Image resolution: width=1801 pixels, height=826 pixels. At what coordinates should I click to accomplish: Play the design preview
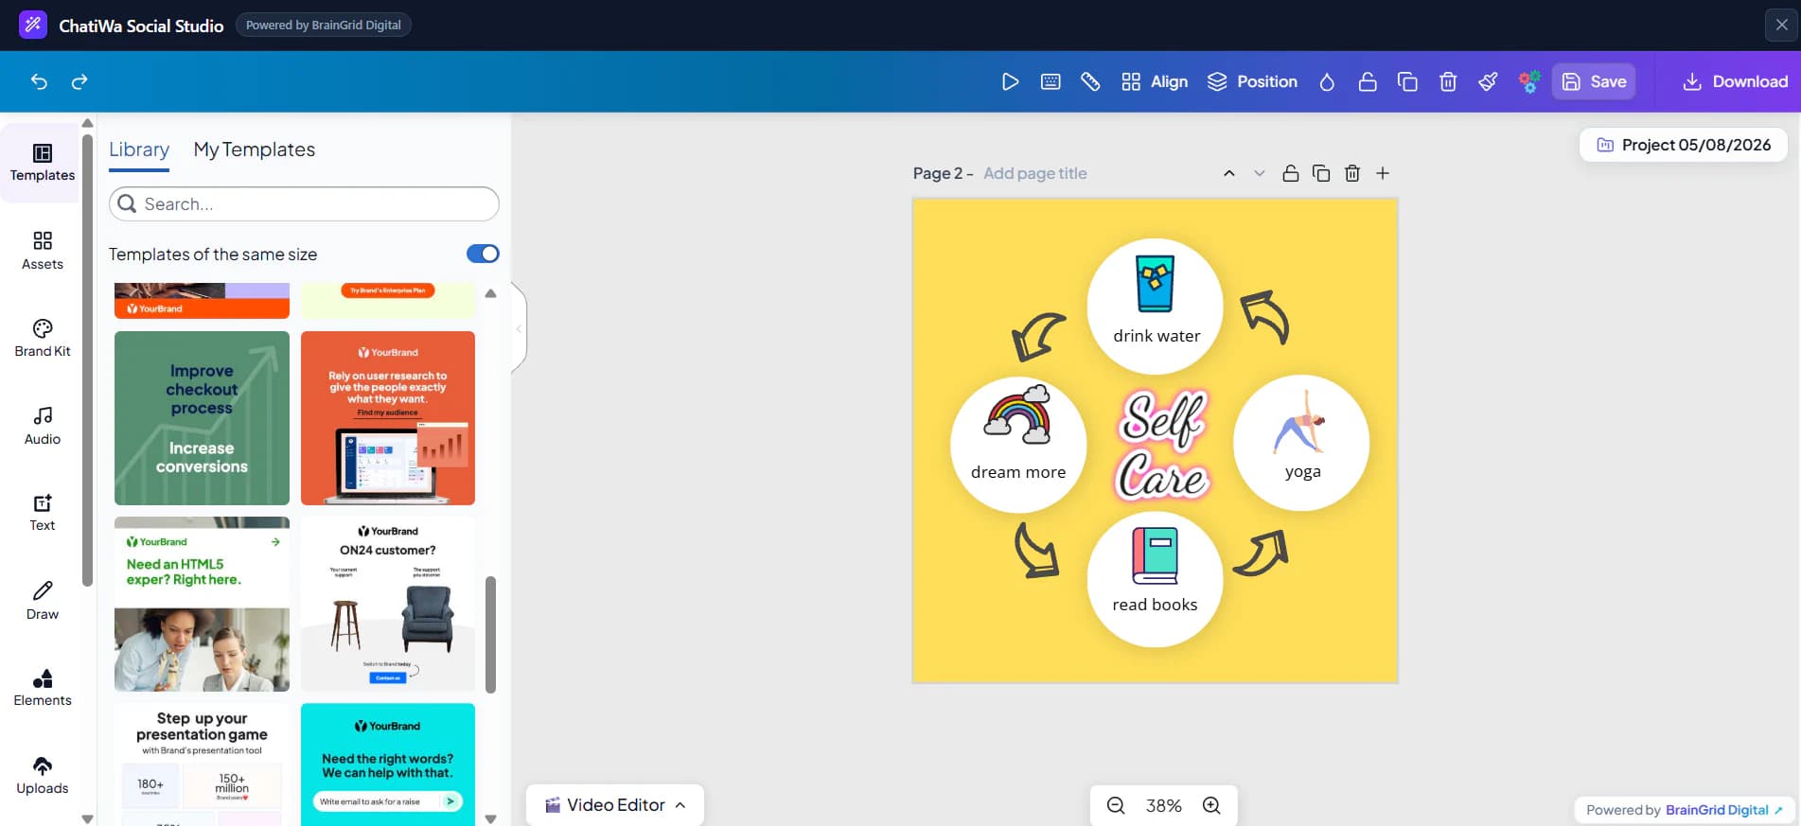click(x=1010, y=81)
